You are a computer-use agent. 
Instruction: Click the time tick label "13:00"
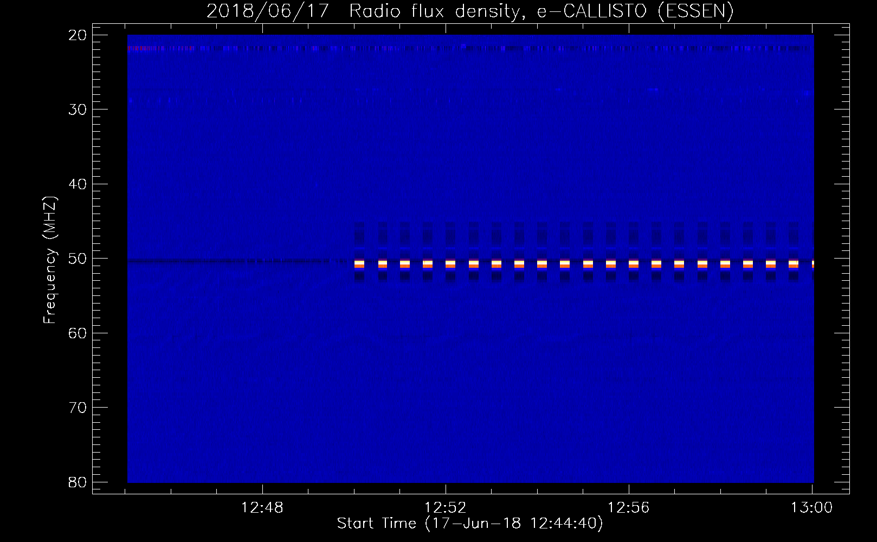click(812, 508)
